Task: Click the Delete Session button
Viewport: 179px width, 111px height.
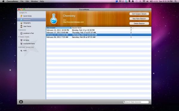Action: coord(139,23)
